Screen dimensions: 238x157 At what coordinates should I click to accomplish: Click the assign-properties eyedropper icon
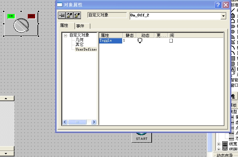point(77,15)
